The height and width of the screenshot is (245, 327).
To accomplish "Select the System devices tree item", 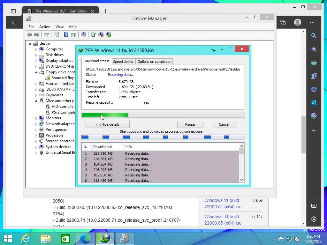I will pyautogui.click(x=58, y=147).
